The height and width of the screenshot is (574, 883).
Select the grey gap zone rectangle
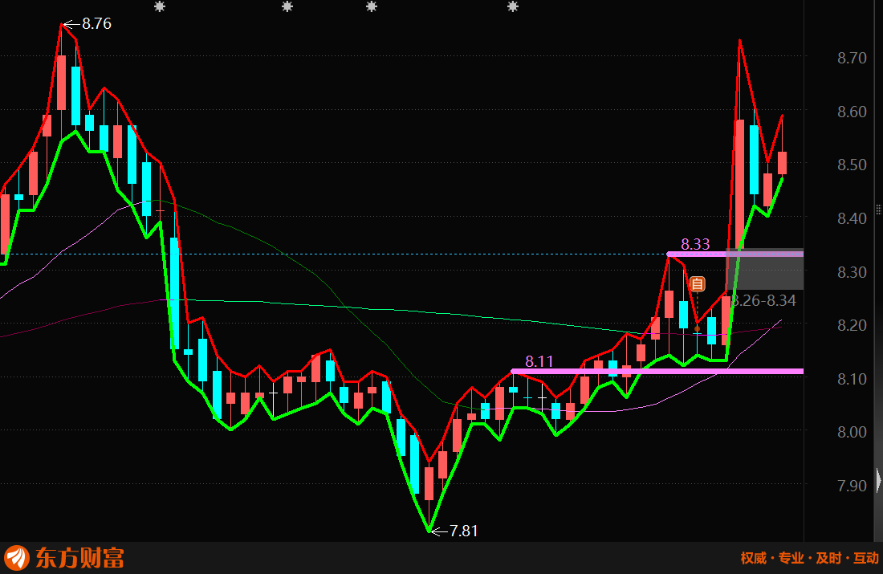pyautogui.click(x=765, y=269)
